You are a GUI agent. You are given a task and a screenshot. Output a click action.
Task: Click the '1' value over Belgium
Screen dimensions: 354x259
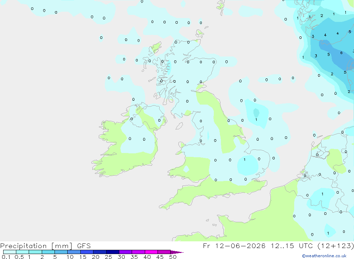tap(322, 194)
